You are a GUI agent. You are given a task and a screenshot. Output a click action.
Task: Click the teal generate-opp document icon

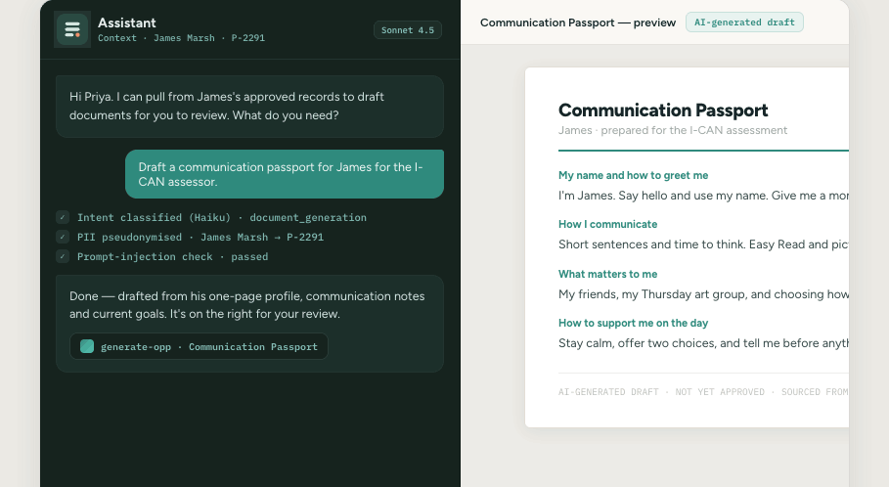click(87, 346)
